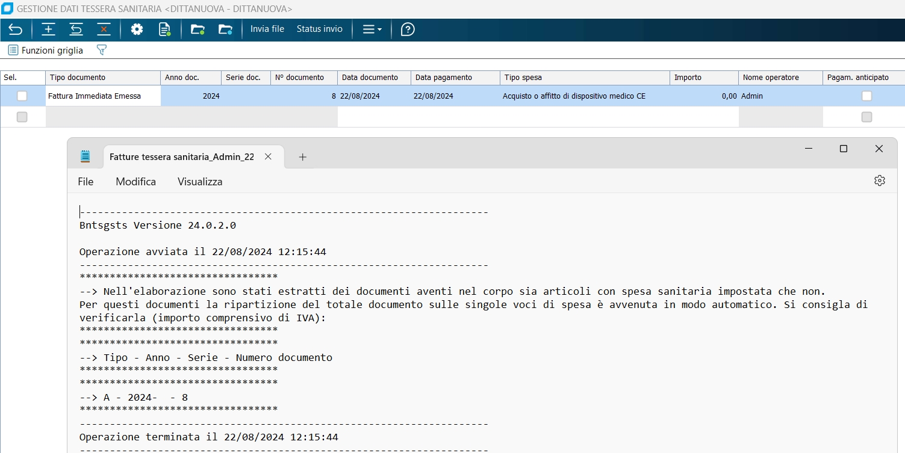Viewport: 905px width, 453px height.
Task: Toggle Pagam. anticipato checkbox for invoice 8
Action: (x=866, y=96)
